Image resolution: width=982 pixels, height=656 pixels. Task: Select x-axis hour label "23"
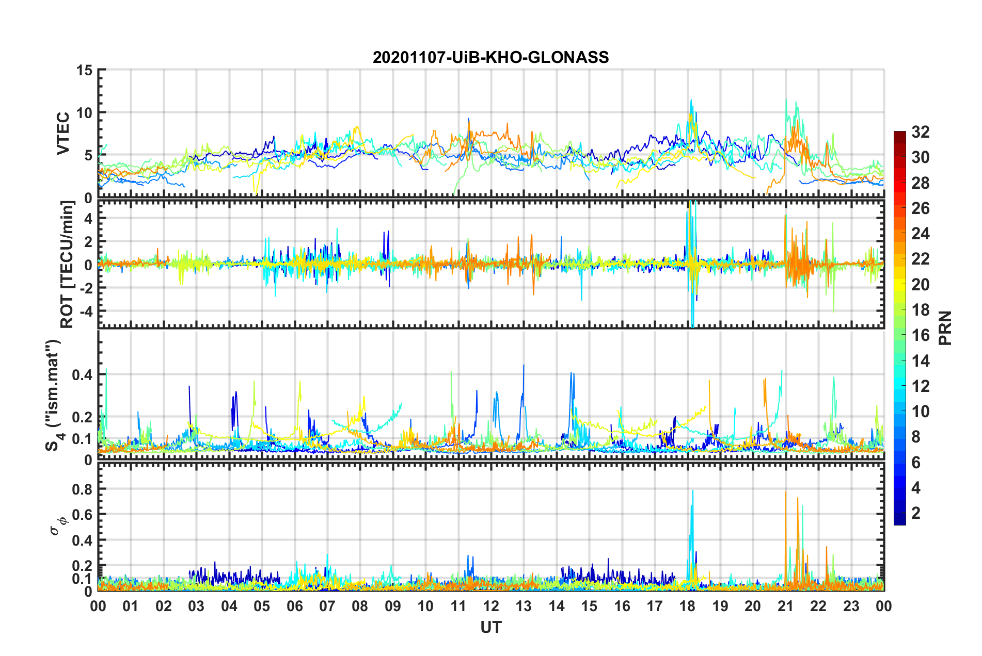click(851, 606)
